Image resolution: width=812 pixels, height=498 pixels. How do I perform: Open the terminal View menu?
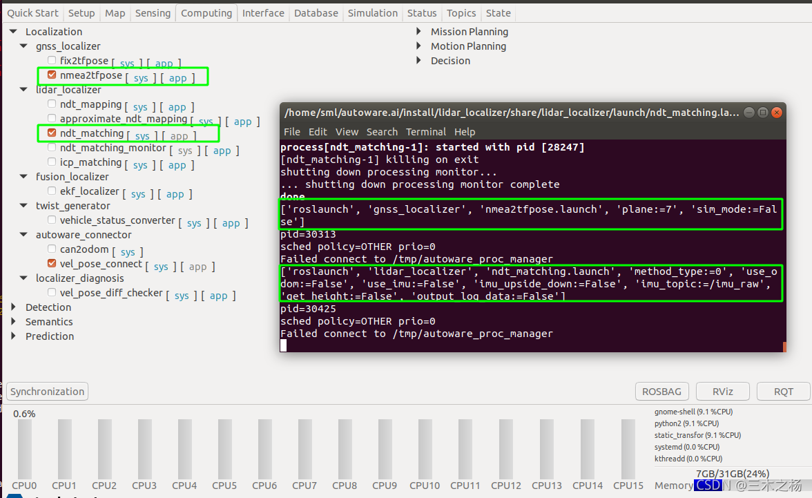347,132
